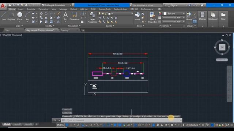
Task: Click the Text annotation tool
Action: click(65, 16)
